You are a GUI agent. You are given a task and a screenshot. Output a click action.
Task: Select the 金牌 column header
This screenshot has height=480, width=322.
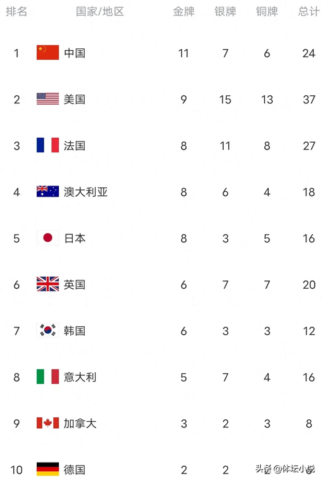click(184, 12)
